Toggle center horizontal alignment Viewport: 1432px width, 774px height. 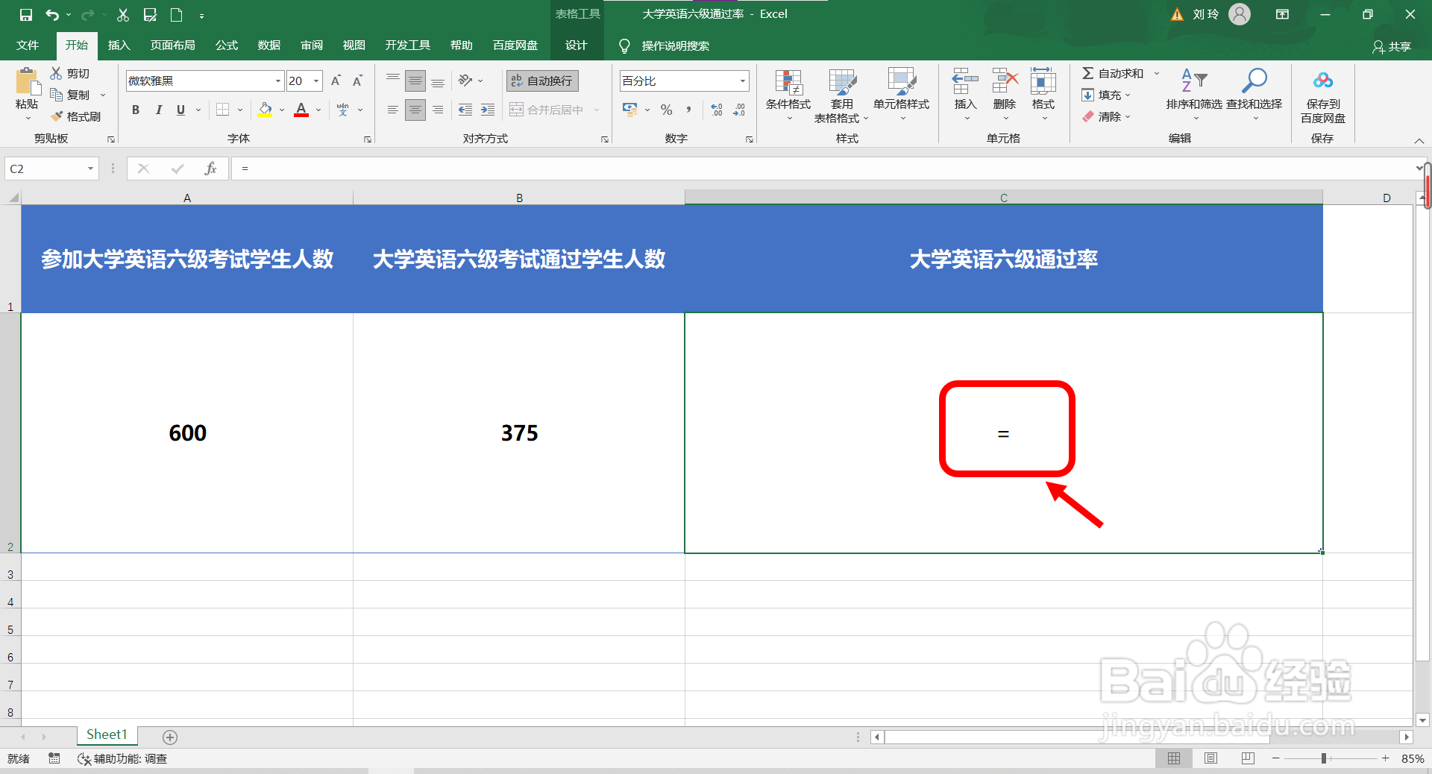[x=415, y=110]
